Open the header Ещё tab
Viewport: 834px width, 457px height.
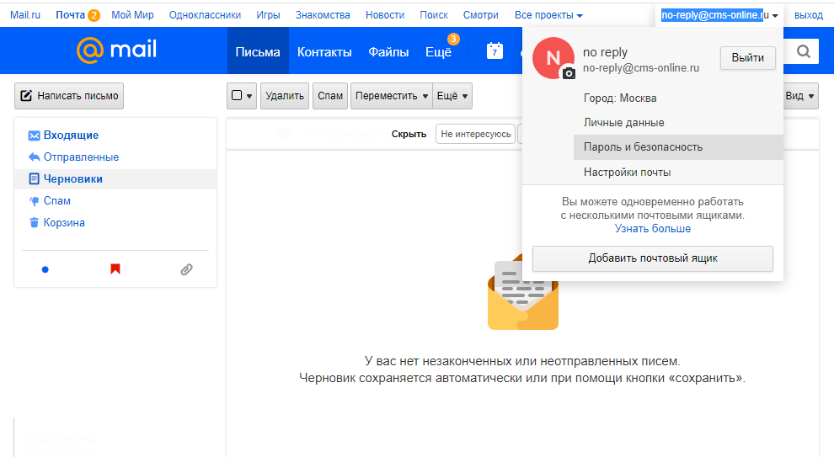pos(438,51)
